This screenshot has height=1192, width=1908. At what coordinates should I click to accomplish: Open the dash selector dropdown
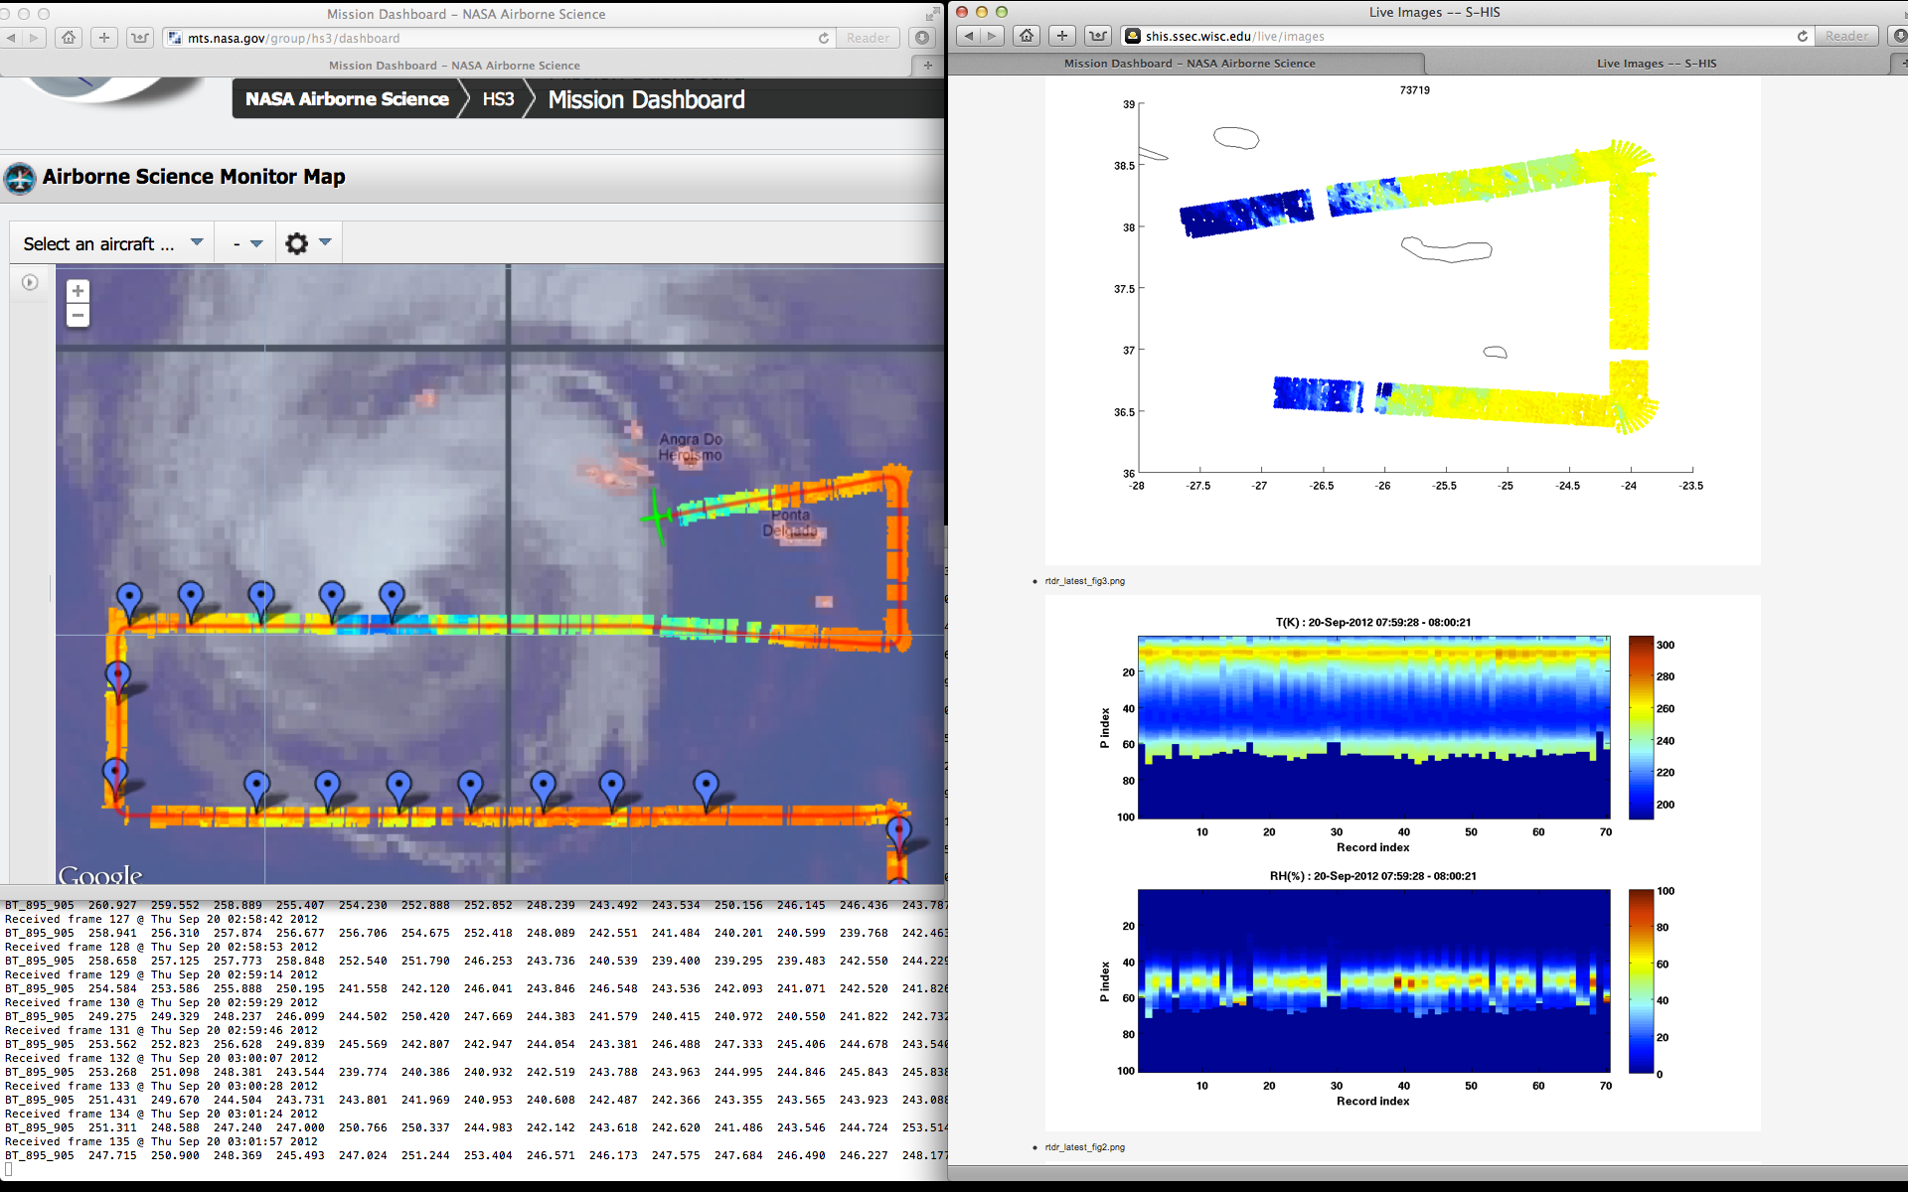[x=246, y=243]
